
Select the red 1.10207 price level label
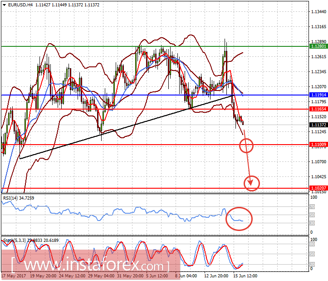coord(318,188)
